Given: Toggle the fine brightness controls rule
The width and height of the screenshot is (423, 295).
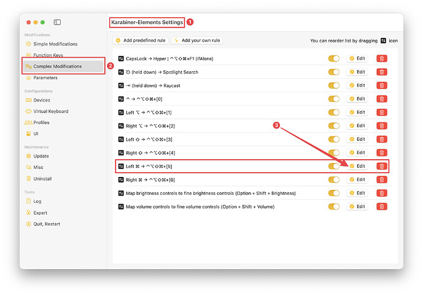Looking at the screenshot, I should pyautogui.click(x=334, y=193).
